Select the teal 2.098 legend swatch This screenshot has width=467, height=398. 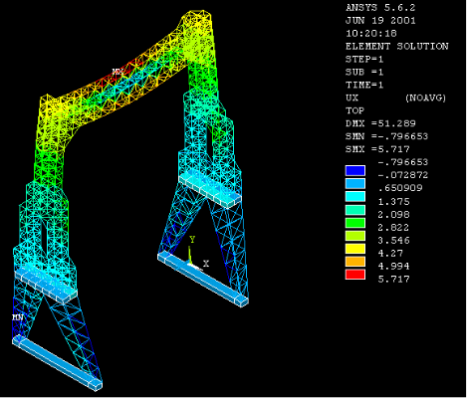355,210
